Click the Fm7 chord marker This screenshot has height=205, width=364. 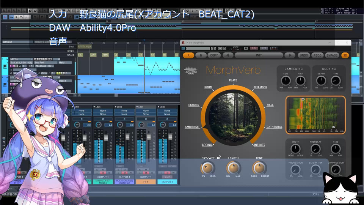pyautogui.click(x=80, y=55)
